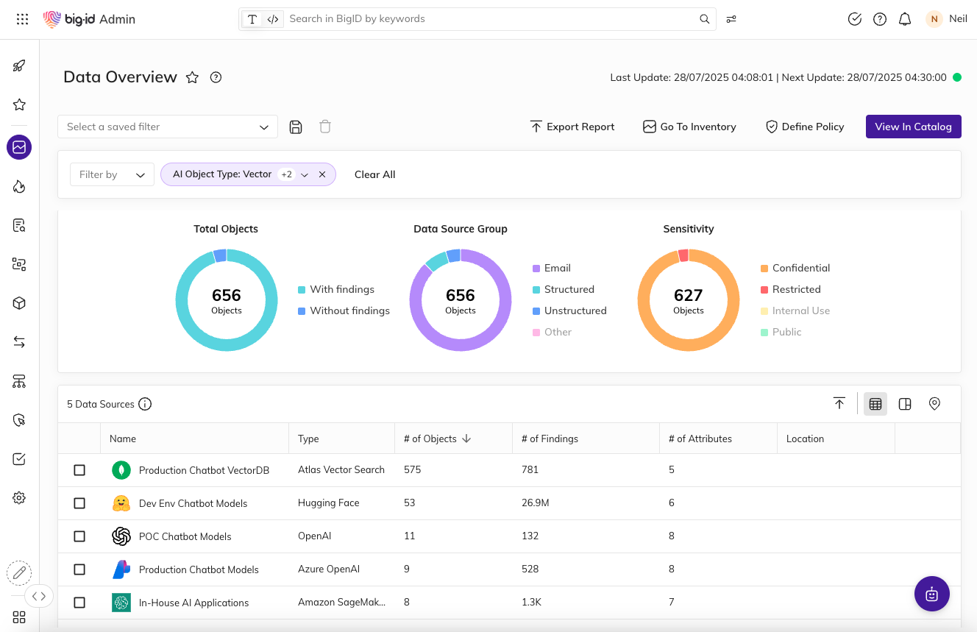Tick the POC Chatbot Models checkbox

click(79, 536)
